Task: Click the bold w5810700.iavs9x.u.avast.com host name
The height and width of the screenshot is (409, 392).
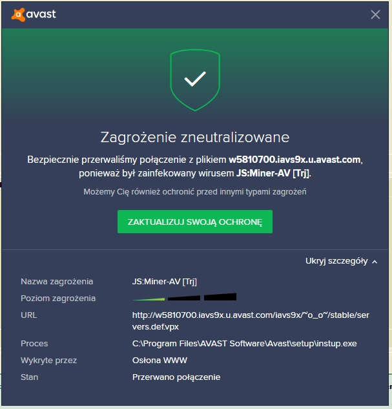Action: point(294,160)
